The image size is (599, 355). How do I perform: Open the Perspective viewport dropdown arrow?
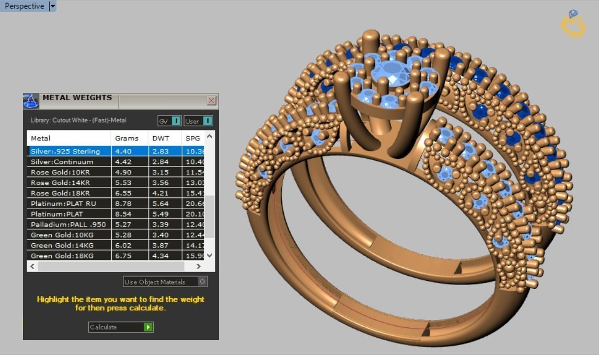pos(53,6)
